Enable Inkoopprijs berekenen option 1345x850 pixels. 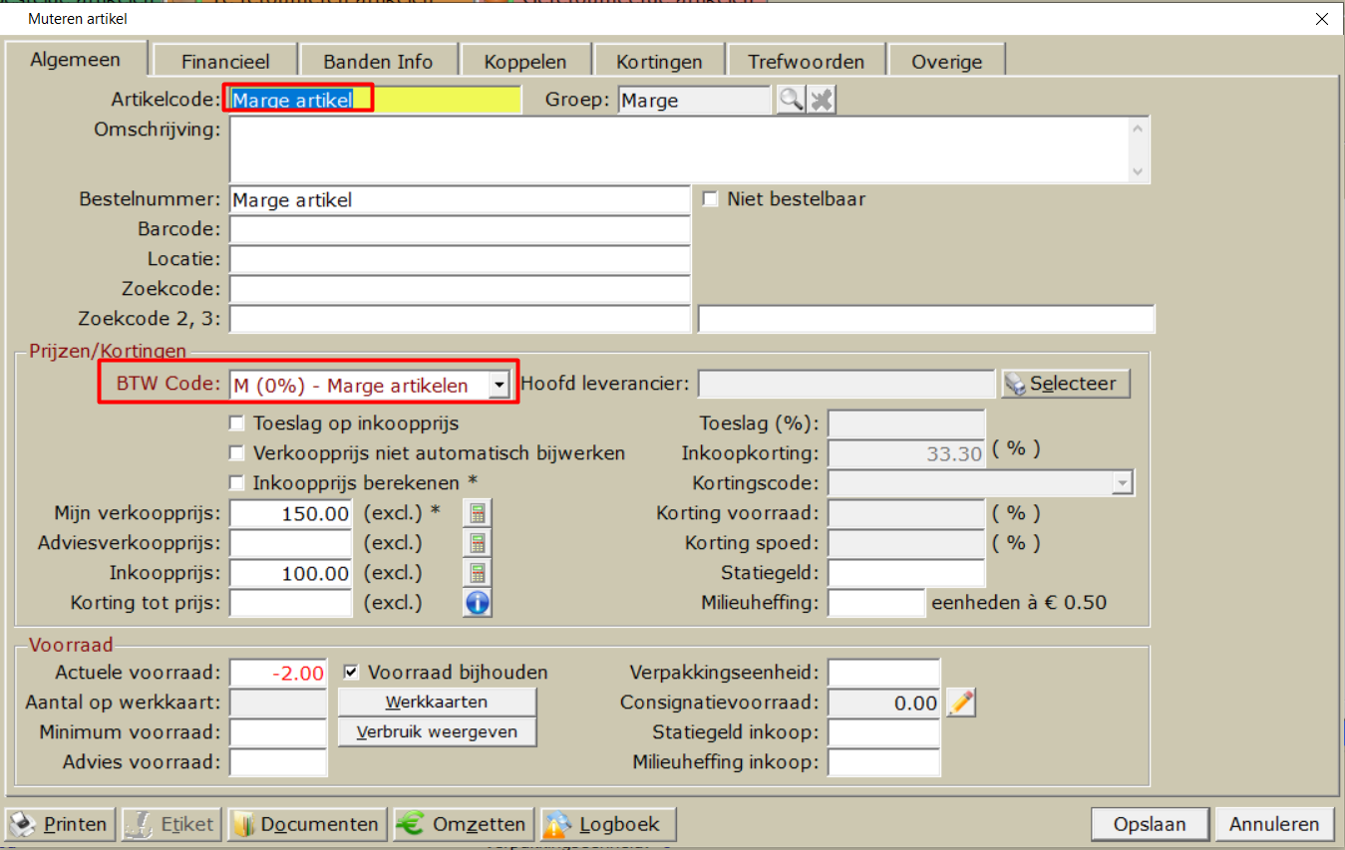(236, 482)
